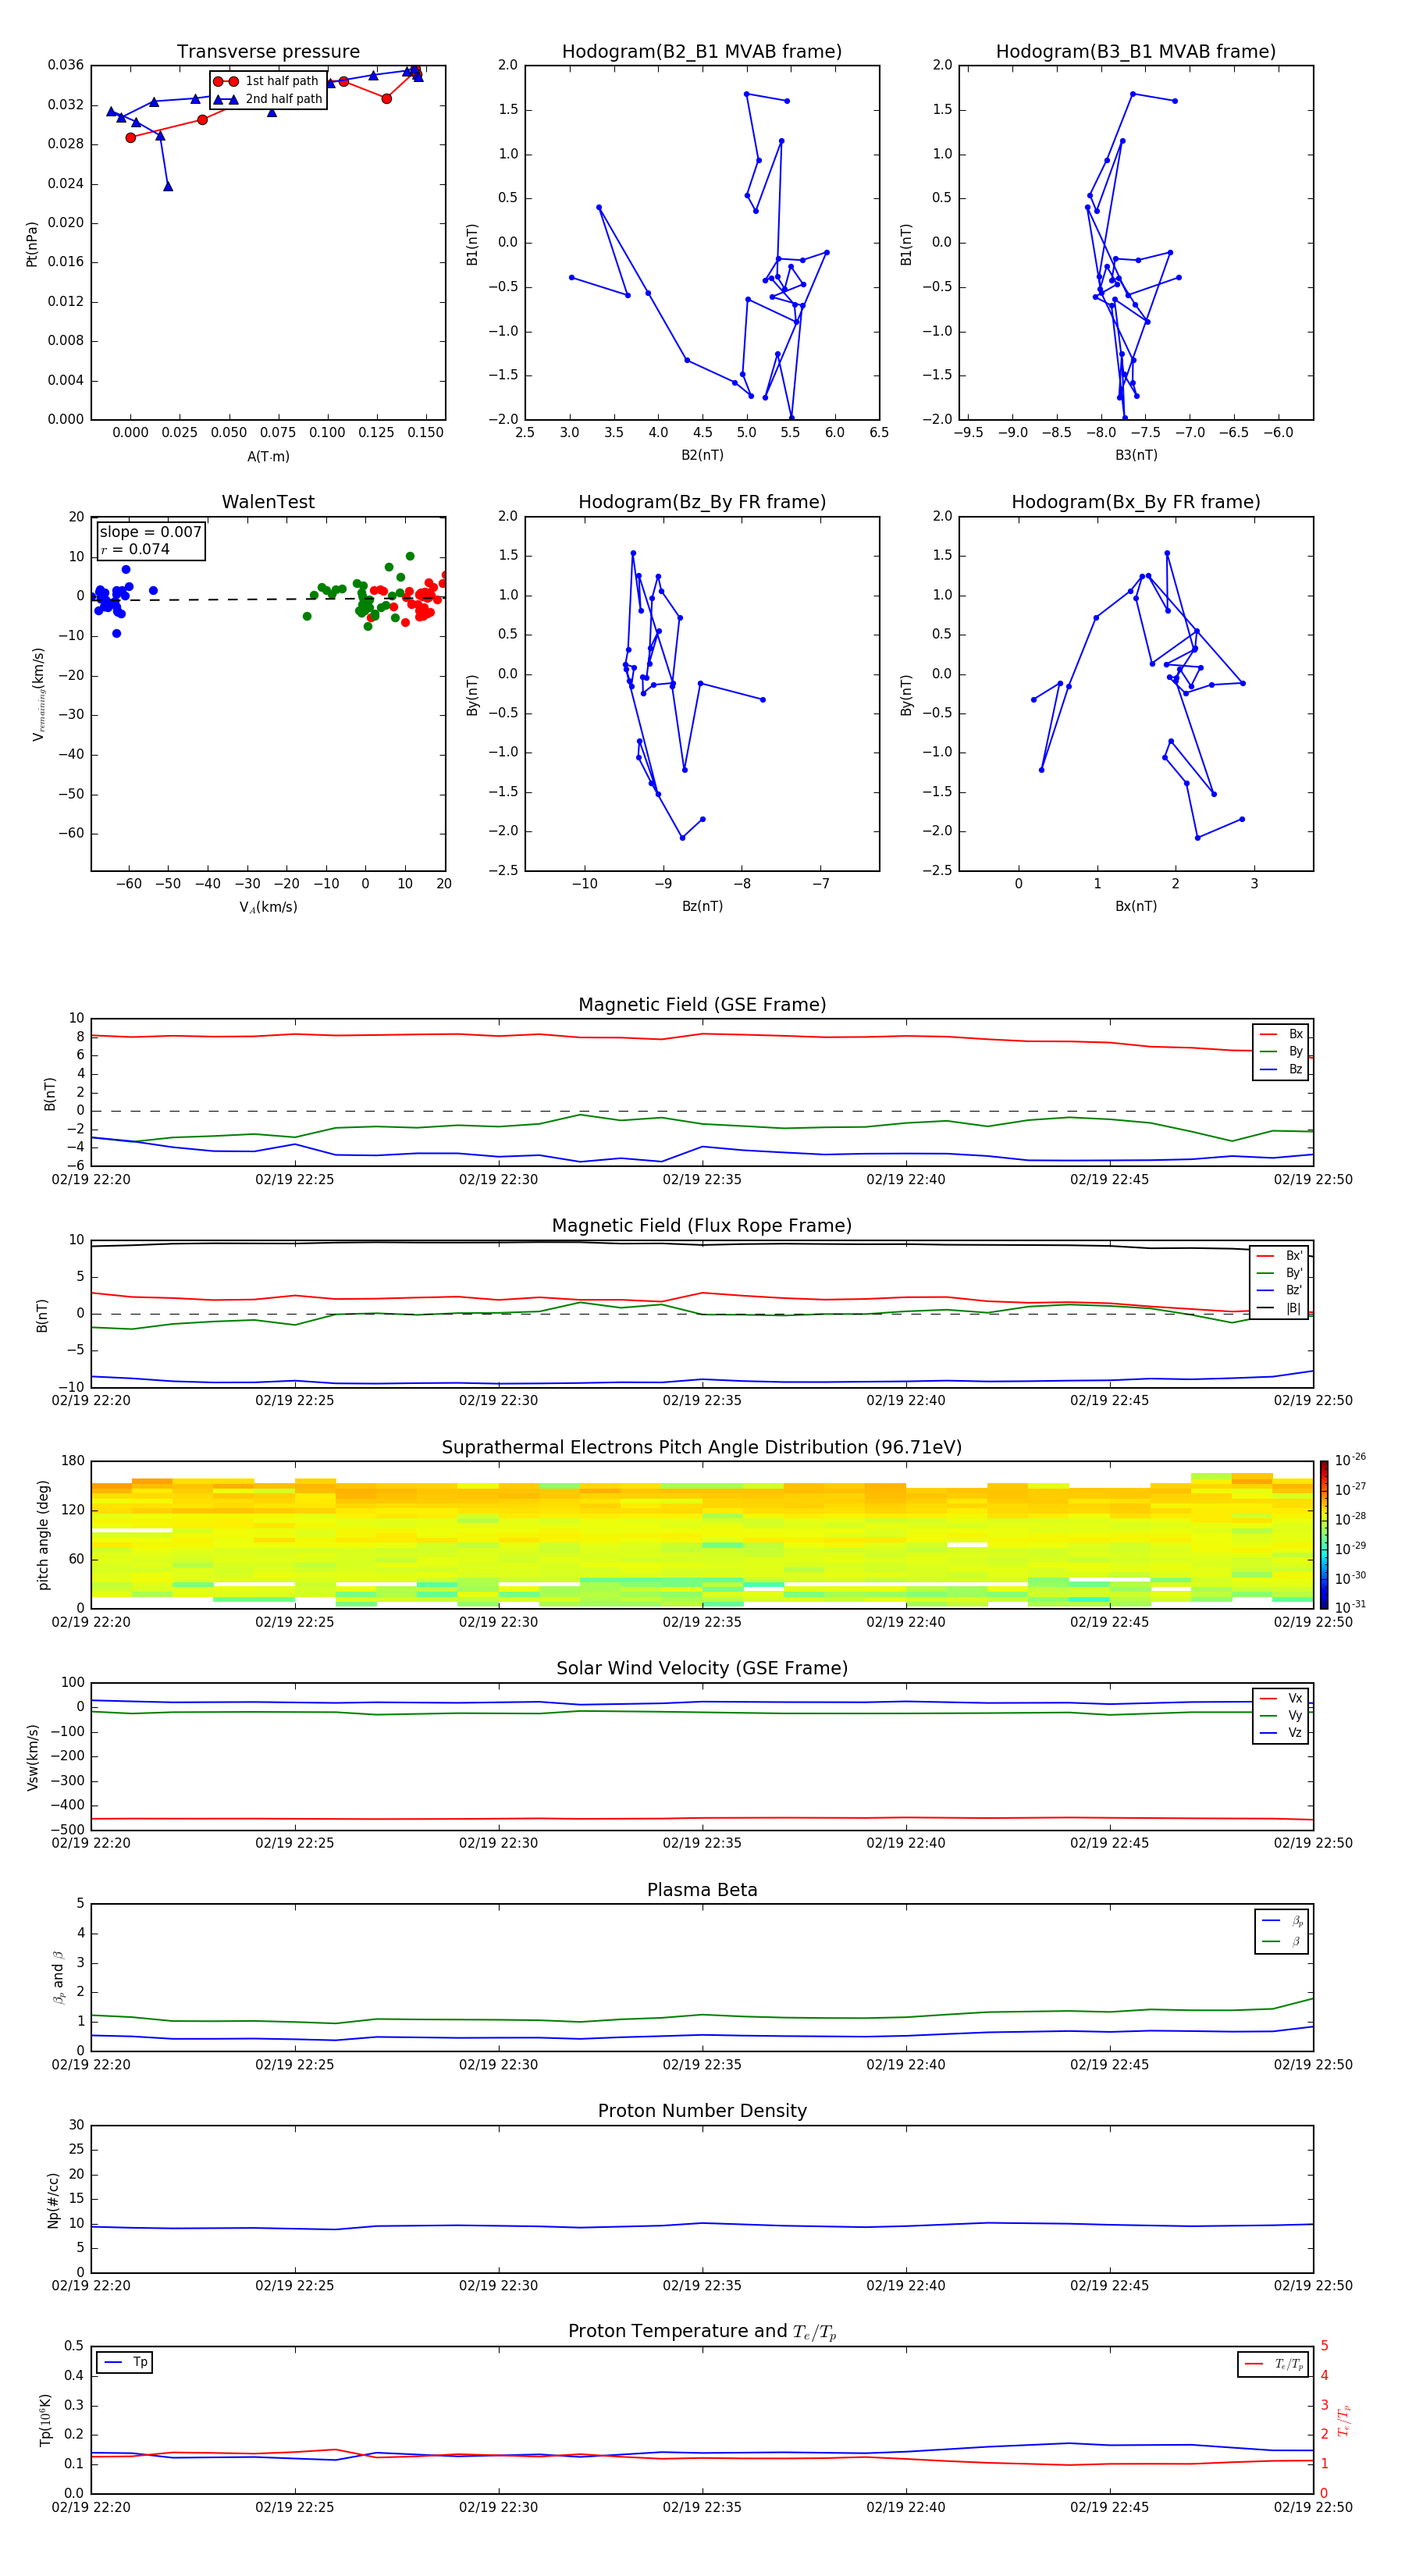Select the 'Hodogram(B2_B1 MVAB frame)' title

(702, 52)
